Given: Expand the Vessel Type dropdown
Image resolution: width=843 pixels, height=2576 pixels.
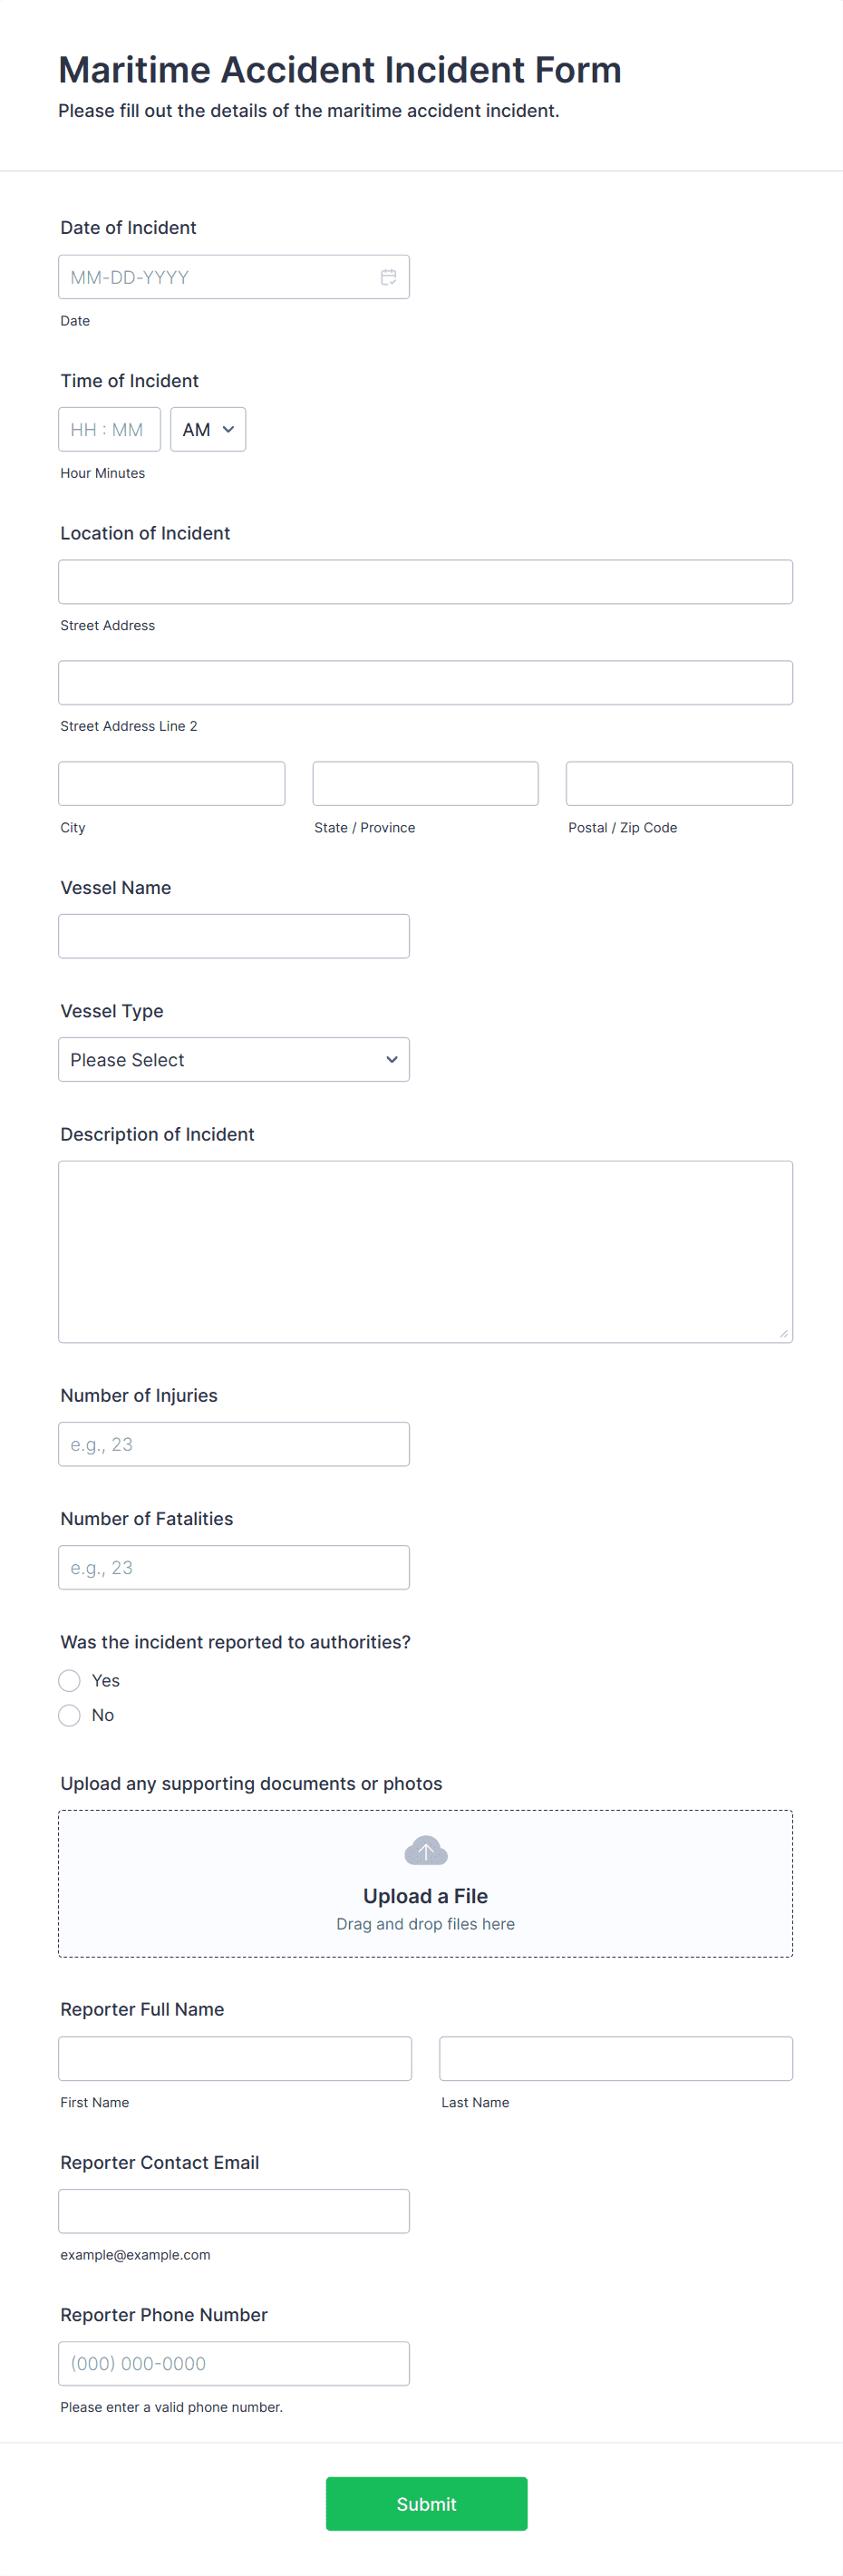Looking at the screenshot, I should (x=234, y=1060).
